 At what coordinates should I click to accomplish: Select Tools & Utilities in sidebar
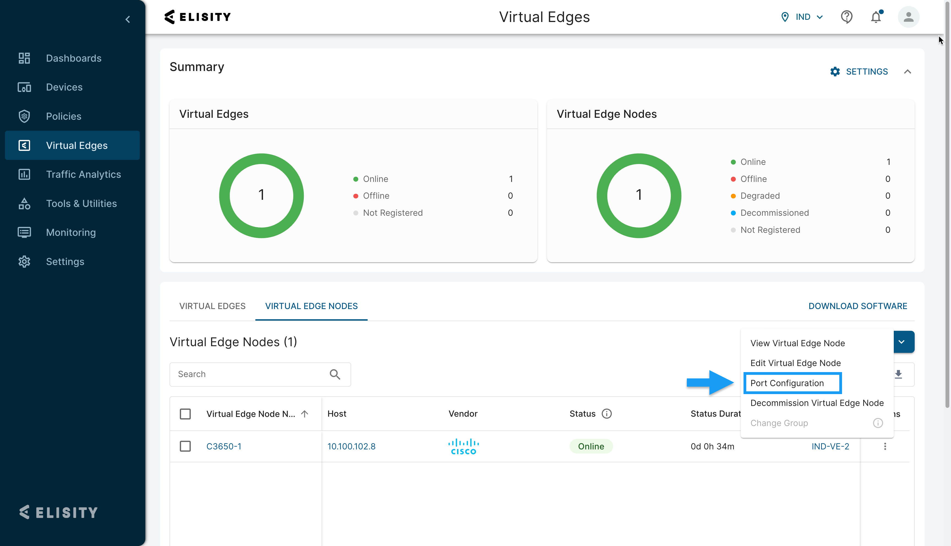81,203
